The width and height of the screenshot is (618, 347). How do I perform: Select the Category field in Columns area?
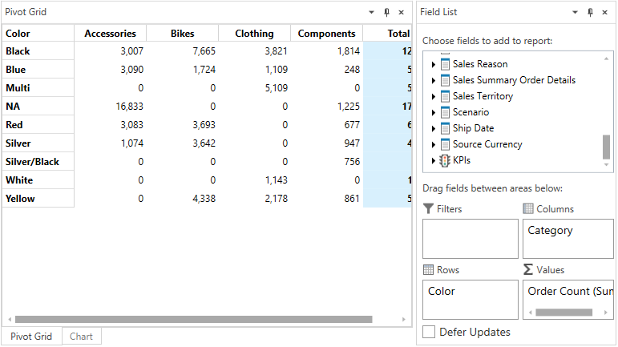click(550, 231)
